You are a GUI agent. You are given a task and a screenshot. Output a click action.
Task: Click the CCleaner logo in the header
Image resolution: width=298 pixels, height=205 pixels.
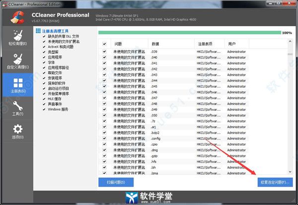click(x=17, y=17)
